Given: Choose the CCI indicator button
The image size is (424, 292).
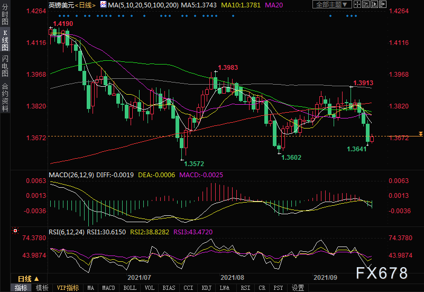Looking at the screenshot, I should 188,288.
